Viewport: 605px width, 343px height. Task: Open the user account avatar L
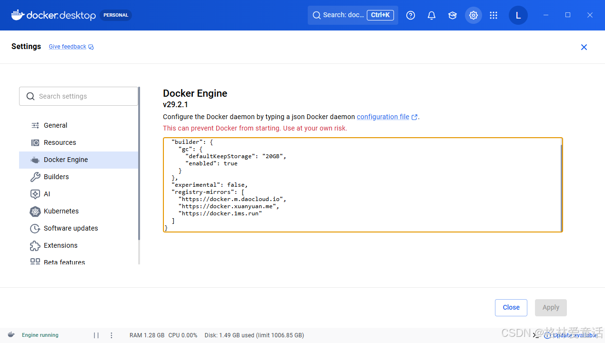click(518, 15)
